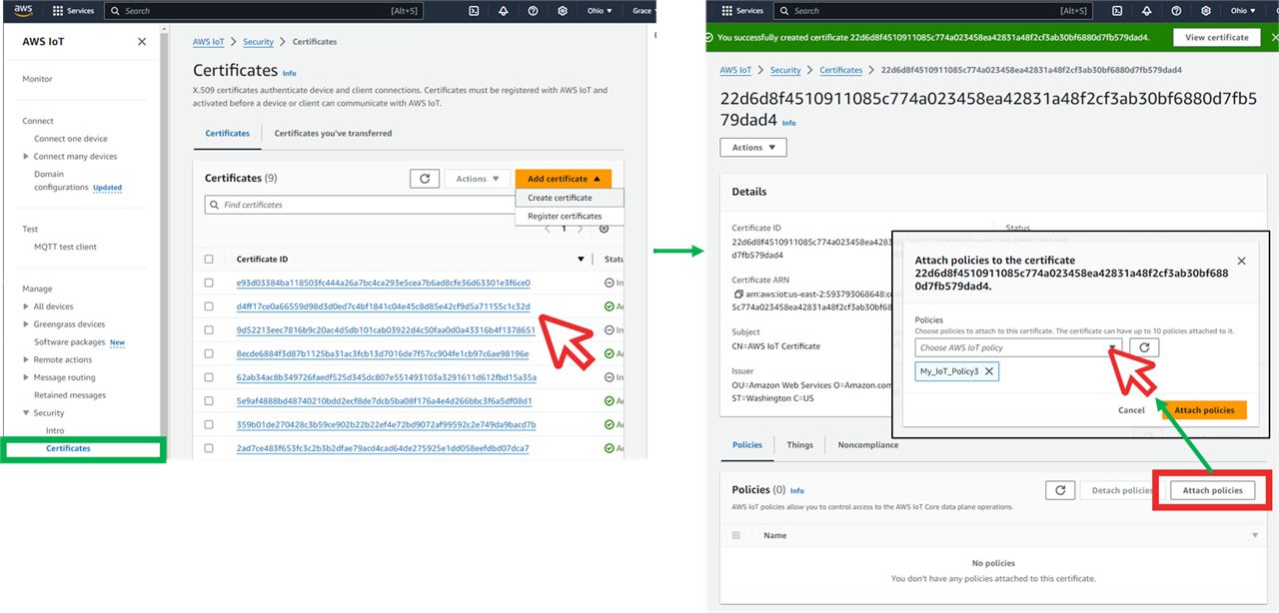Open the Choose AWS IoT policy combo box

(x=1018, y=347)
